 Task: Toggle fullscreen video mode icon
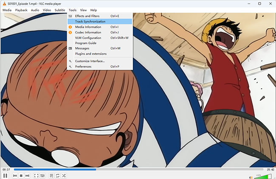pos(36,176)
